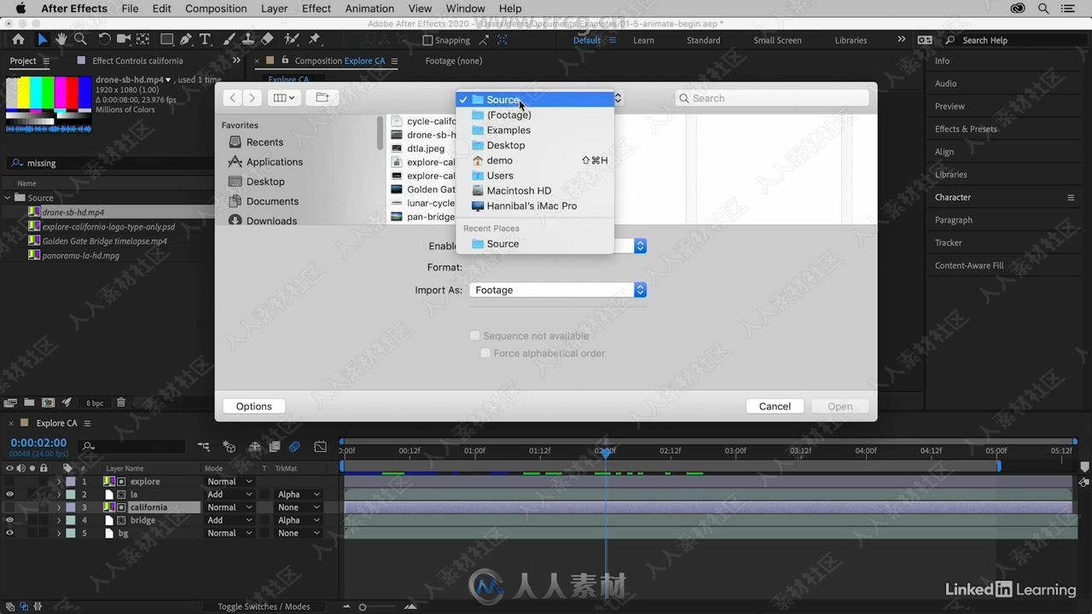
Task: Collapse Source folder in Project panel
Action: 8,198
